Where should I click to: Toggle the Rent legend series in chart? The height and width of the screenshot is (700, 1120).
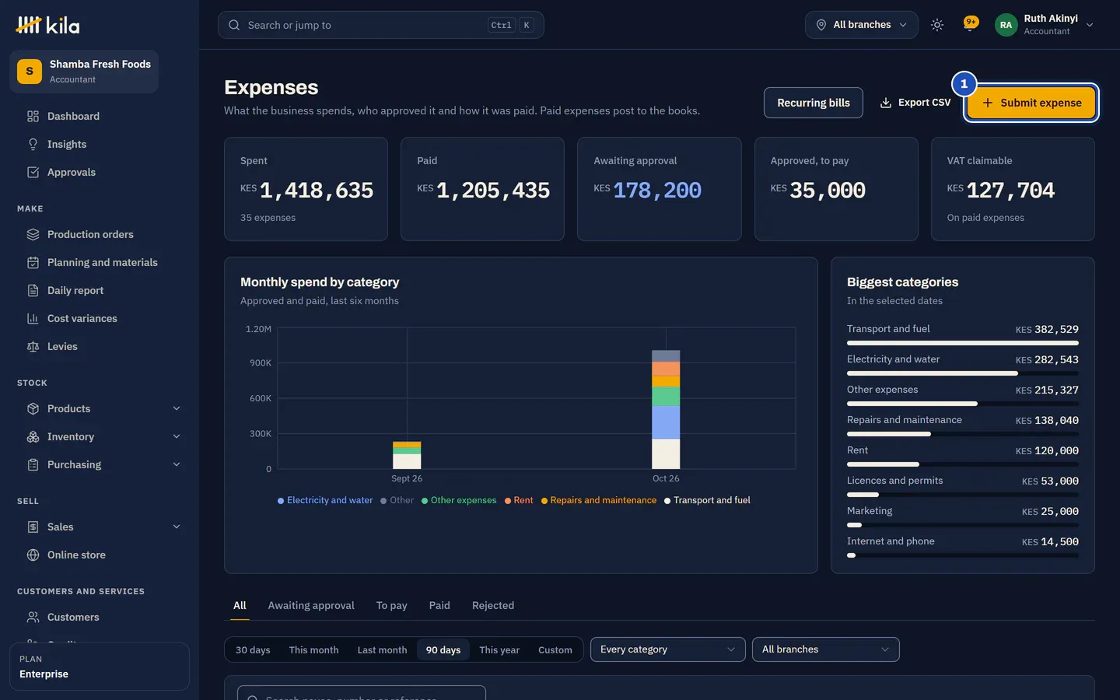(x=519, y=500)
